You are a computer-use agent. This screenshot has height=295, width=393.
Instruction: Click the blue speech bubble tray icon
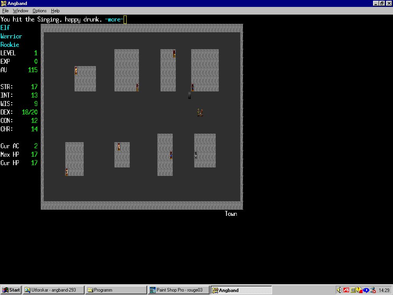366,290
